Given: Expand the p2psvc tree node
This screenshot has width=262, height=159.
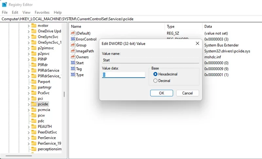Looking at the screenshot, I should tap(28, 54).
